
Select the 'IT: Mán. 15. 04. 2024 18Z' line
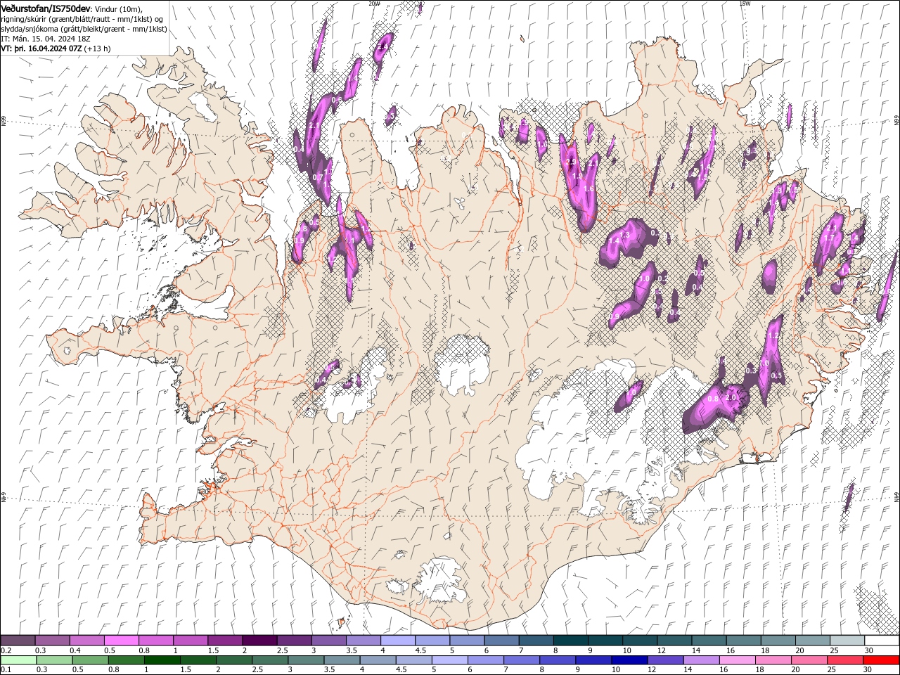coord(45,39)
